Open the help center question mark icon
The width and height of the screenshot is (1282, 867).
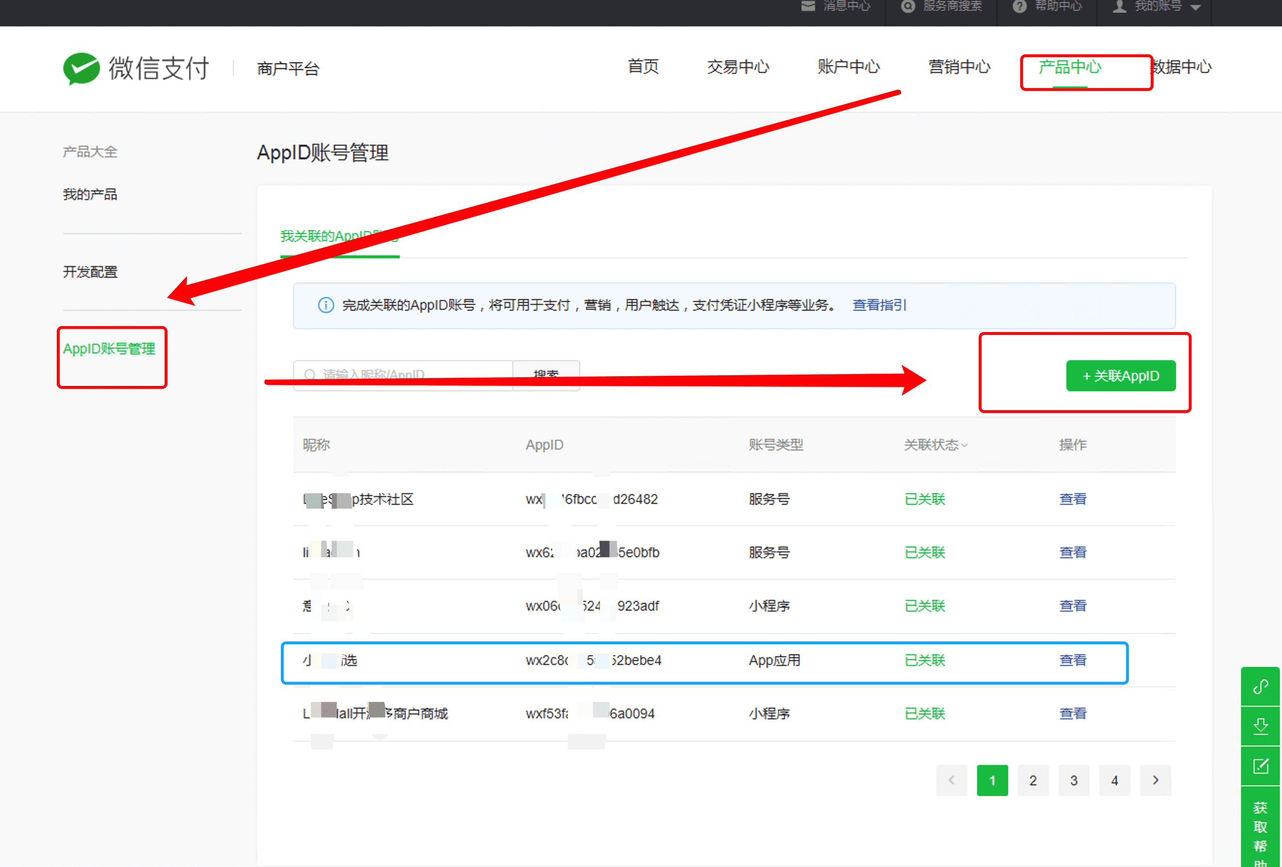(1019, 6)
